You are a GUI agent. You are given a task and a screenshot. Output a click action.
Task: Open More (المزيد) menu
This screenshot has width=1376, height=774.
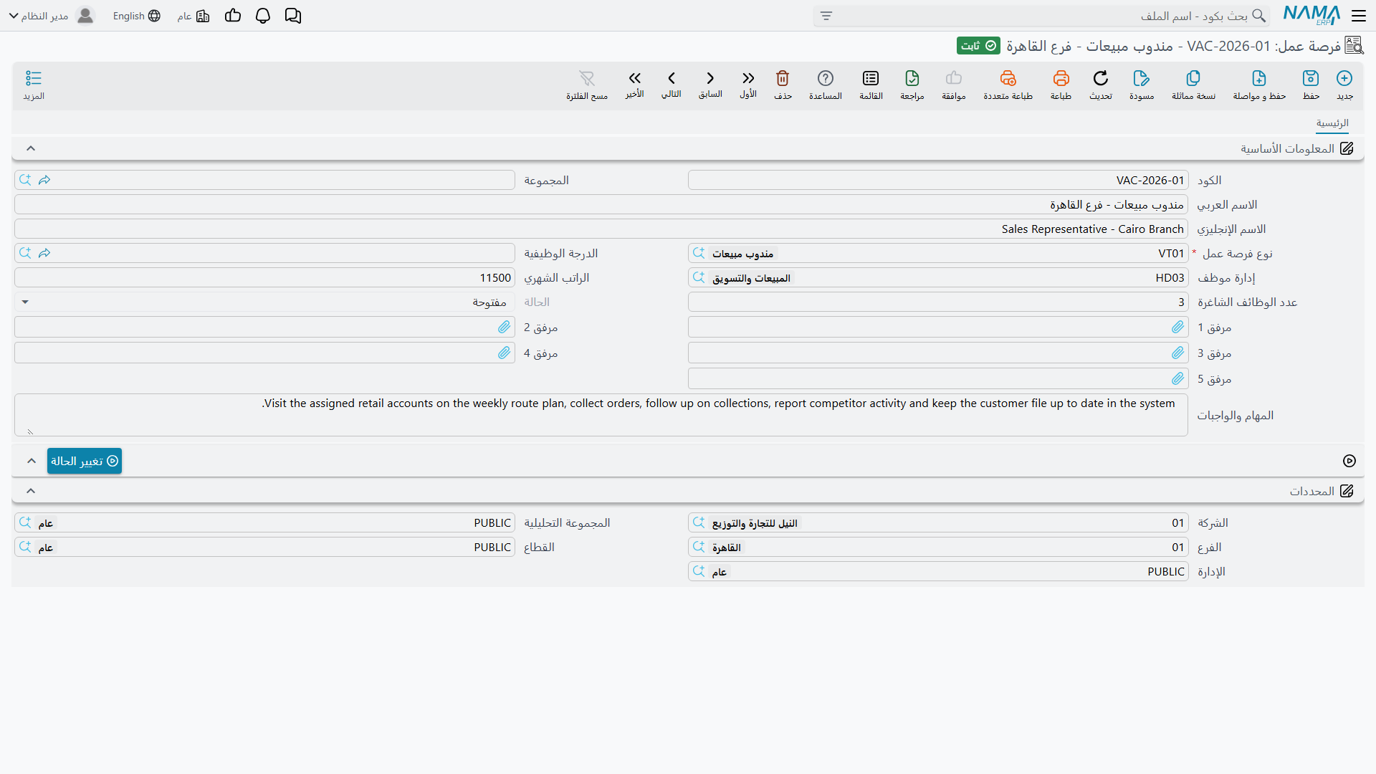pyautogui.click(x=34, y=85)
